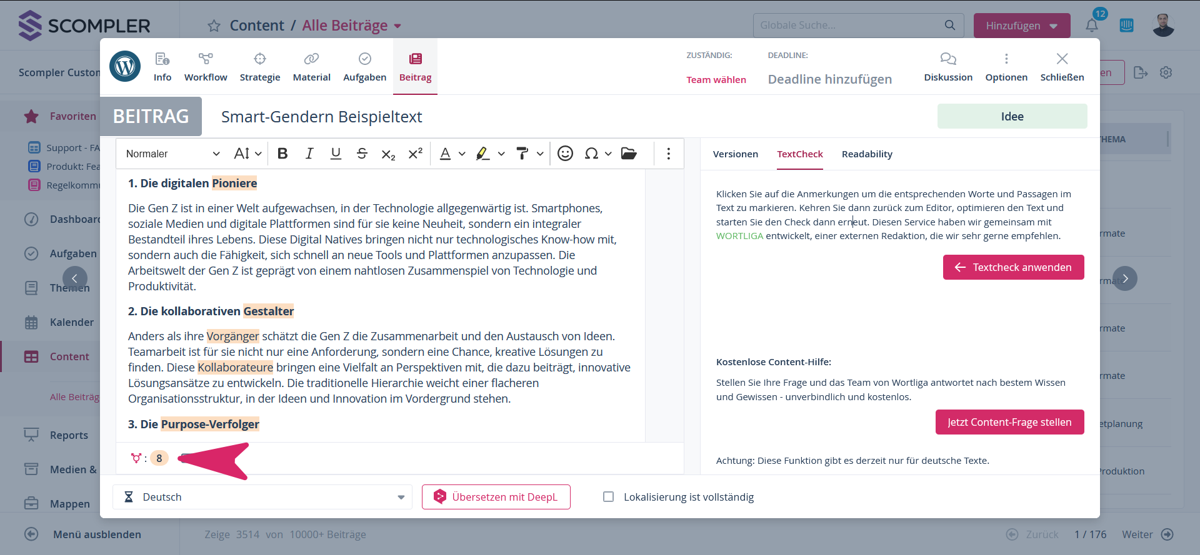Toggle strikethrough text formatting
Image resolution: width=1200 pixels, height=555 pixels.
tap(362, 154)
